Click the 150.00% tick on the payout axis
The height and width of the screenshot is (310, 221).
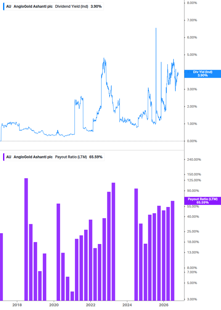click(194, 174)
